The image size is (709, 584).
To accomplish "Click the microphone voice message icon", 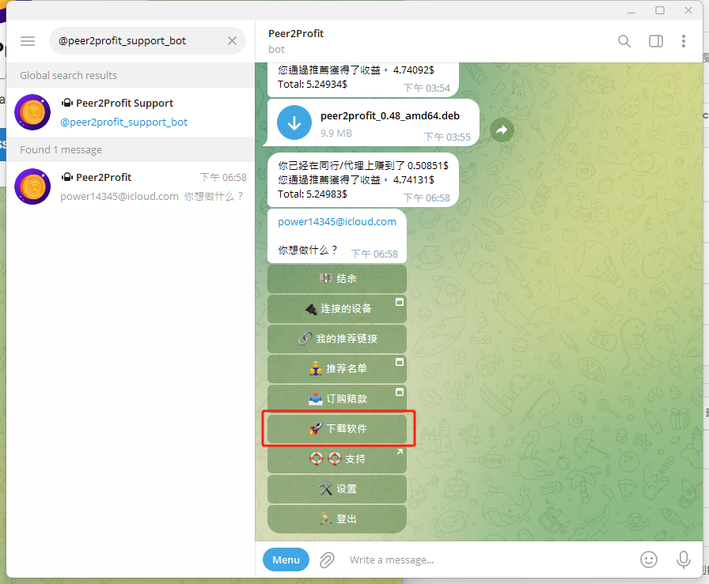I will click(683, 560).
